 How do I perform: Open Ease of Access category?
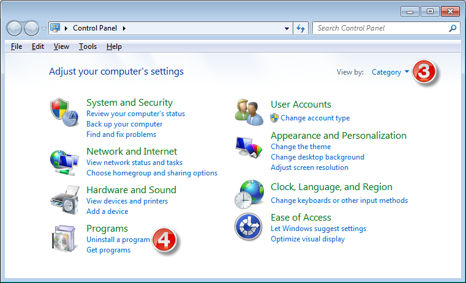301,218
